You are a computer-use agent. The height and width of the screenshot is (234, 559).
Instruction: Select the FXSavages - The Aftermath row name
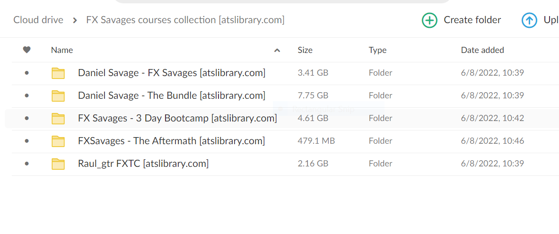coord(171,141)
